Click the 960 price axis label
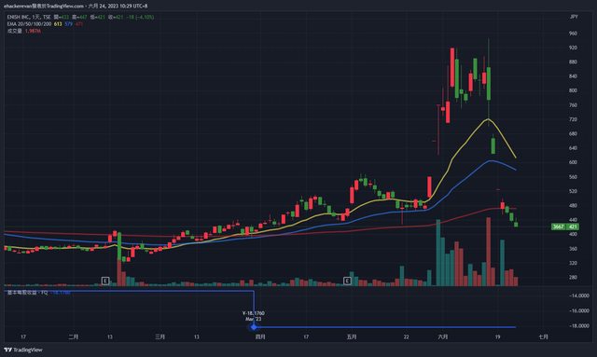The image size is (597, 357). 573,34
